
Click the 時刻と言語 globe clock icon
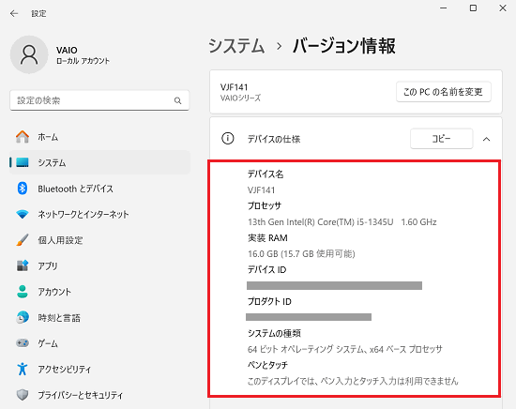point(23,317)
